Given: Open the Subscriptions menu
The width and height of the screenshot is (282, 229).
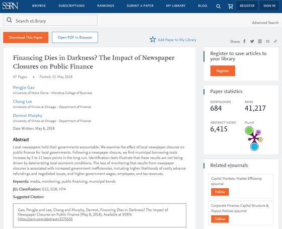Looking at the screenshot, I should 72,6.
